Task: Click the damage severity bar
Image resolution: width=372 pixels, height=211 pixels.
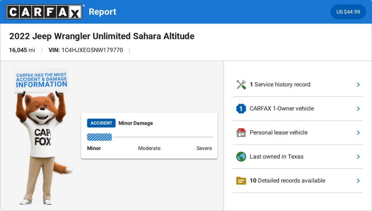Action: coord(150,137)
